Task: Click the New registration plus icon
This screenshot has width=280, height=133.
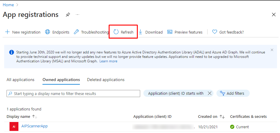Action: click(7, 32)
